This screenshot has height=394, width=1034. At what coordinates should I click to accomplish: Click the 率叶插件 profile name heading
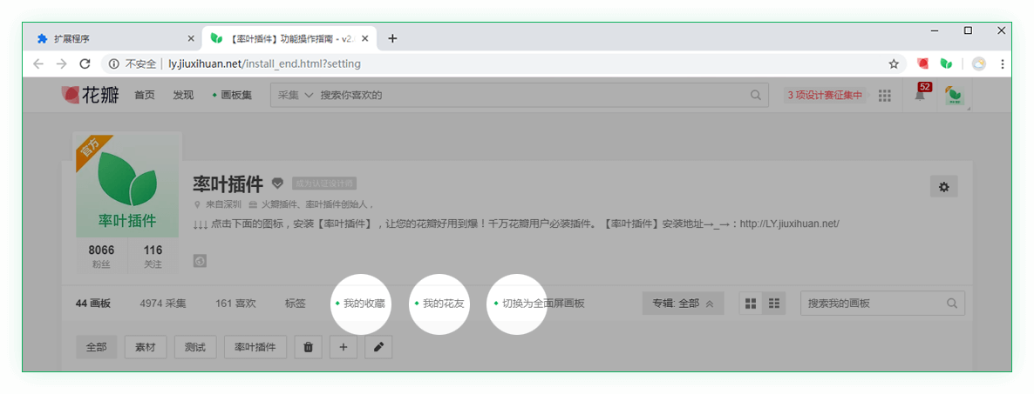pyautogui.click(x=228, y=184)
